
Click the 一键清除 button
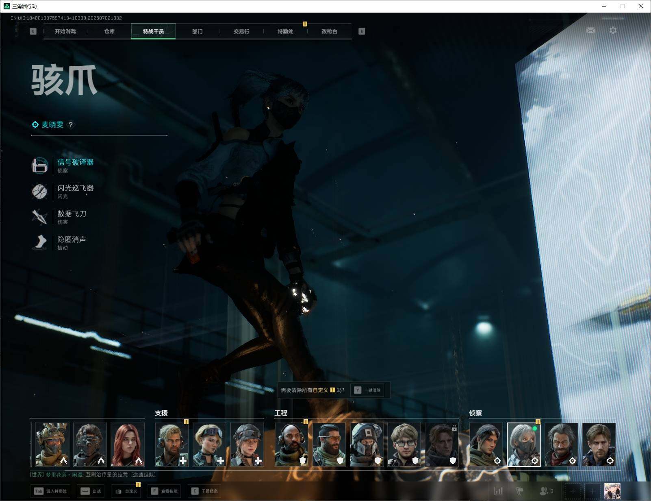[x=367, y=390]
